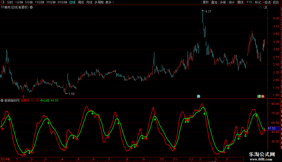The image size is (282, 162).
Task: Click the 中心线: 49.95 value
Action: coord(49,101)
